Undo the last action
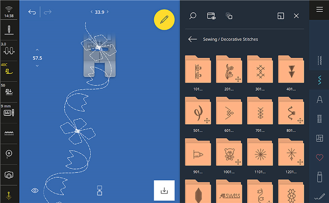The width and height of the screenshot is (329, 203). coord(32,12)
